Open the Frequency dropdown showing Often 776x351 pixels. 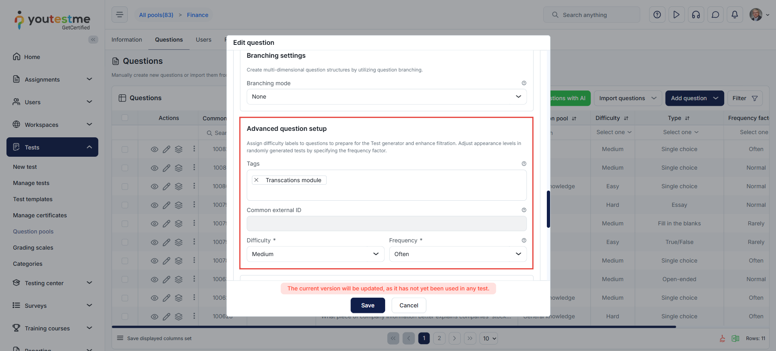click(x=458, y=254)
